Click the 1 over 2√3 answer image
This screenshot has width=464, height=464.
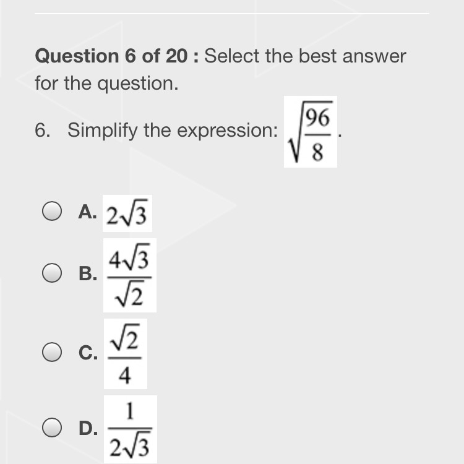point(131,429)
